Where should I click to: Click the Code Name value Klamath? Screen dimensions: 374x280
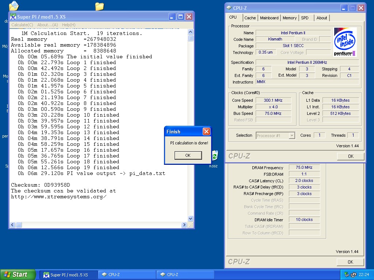pos(275,39)
